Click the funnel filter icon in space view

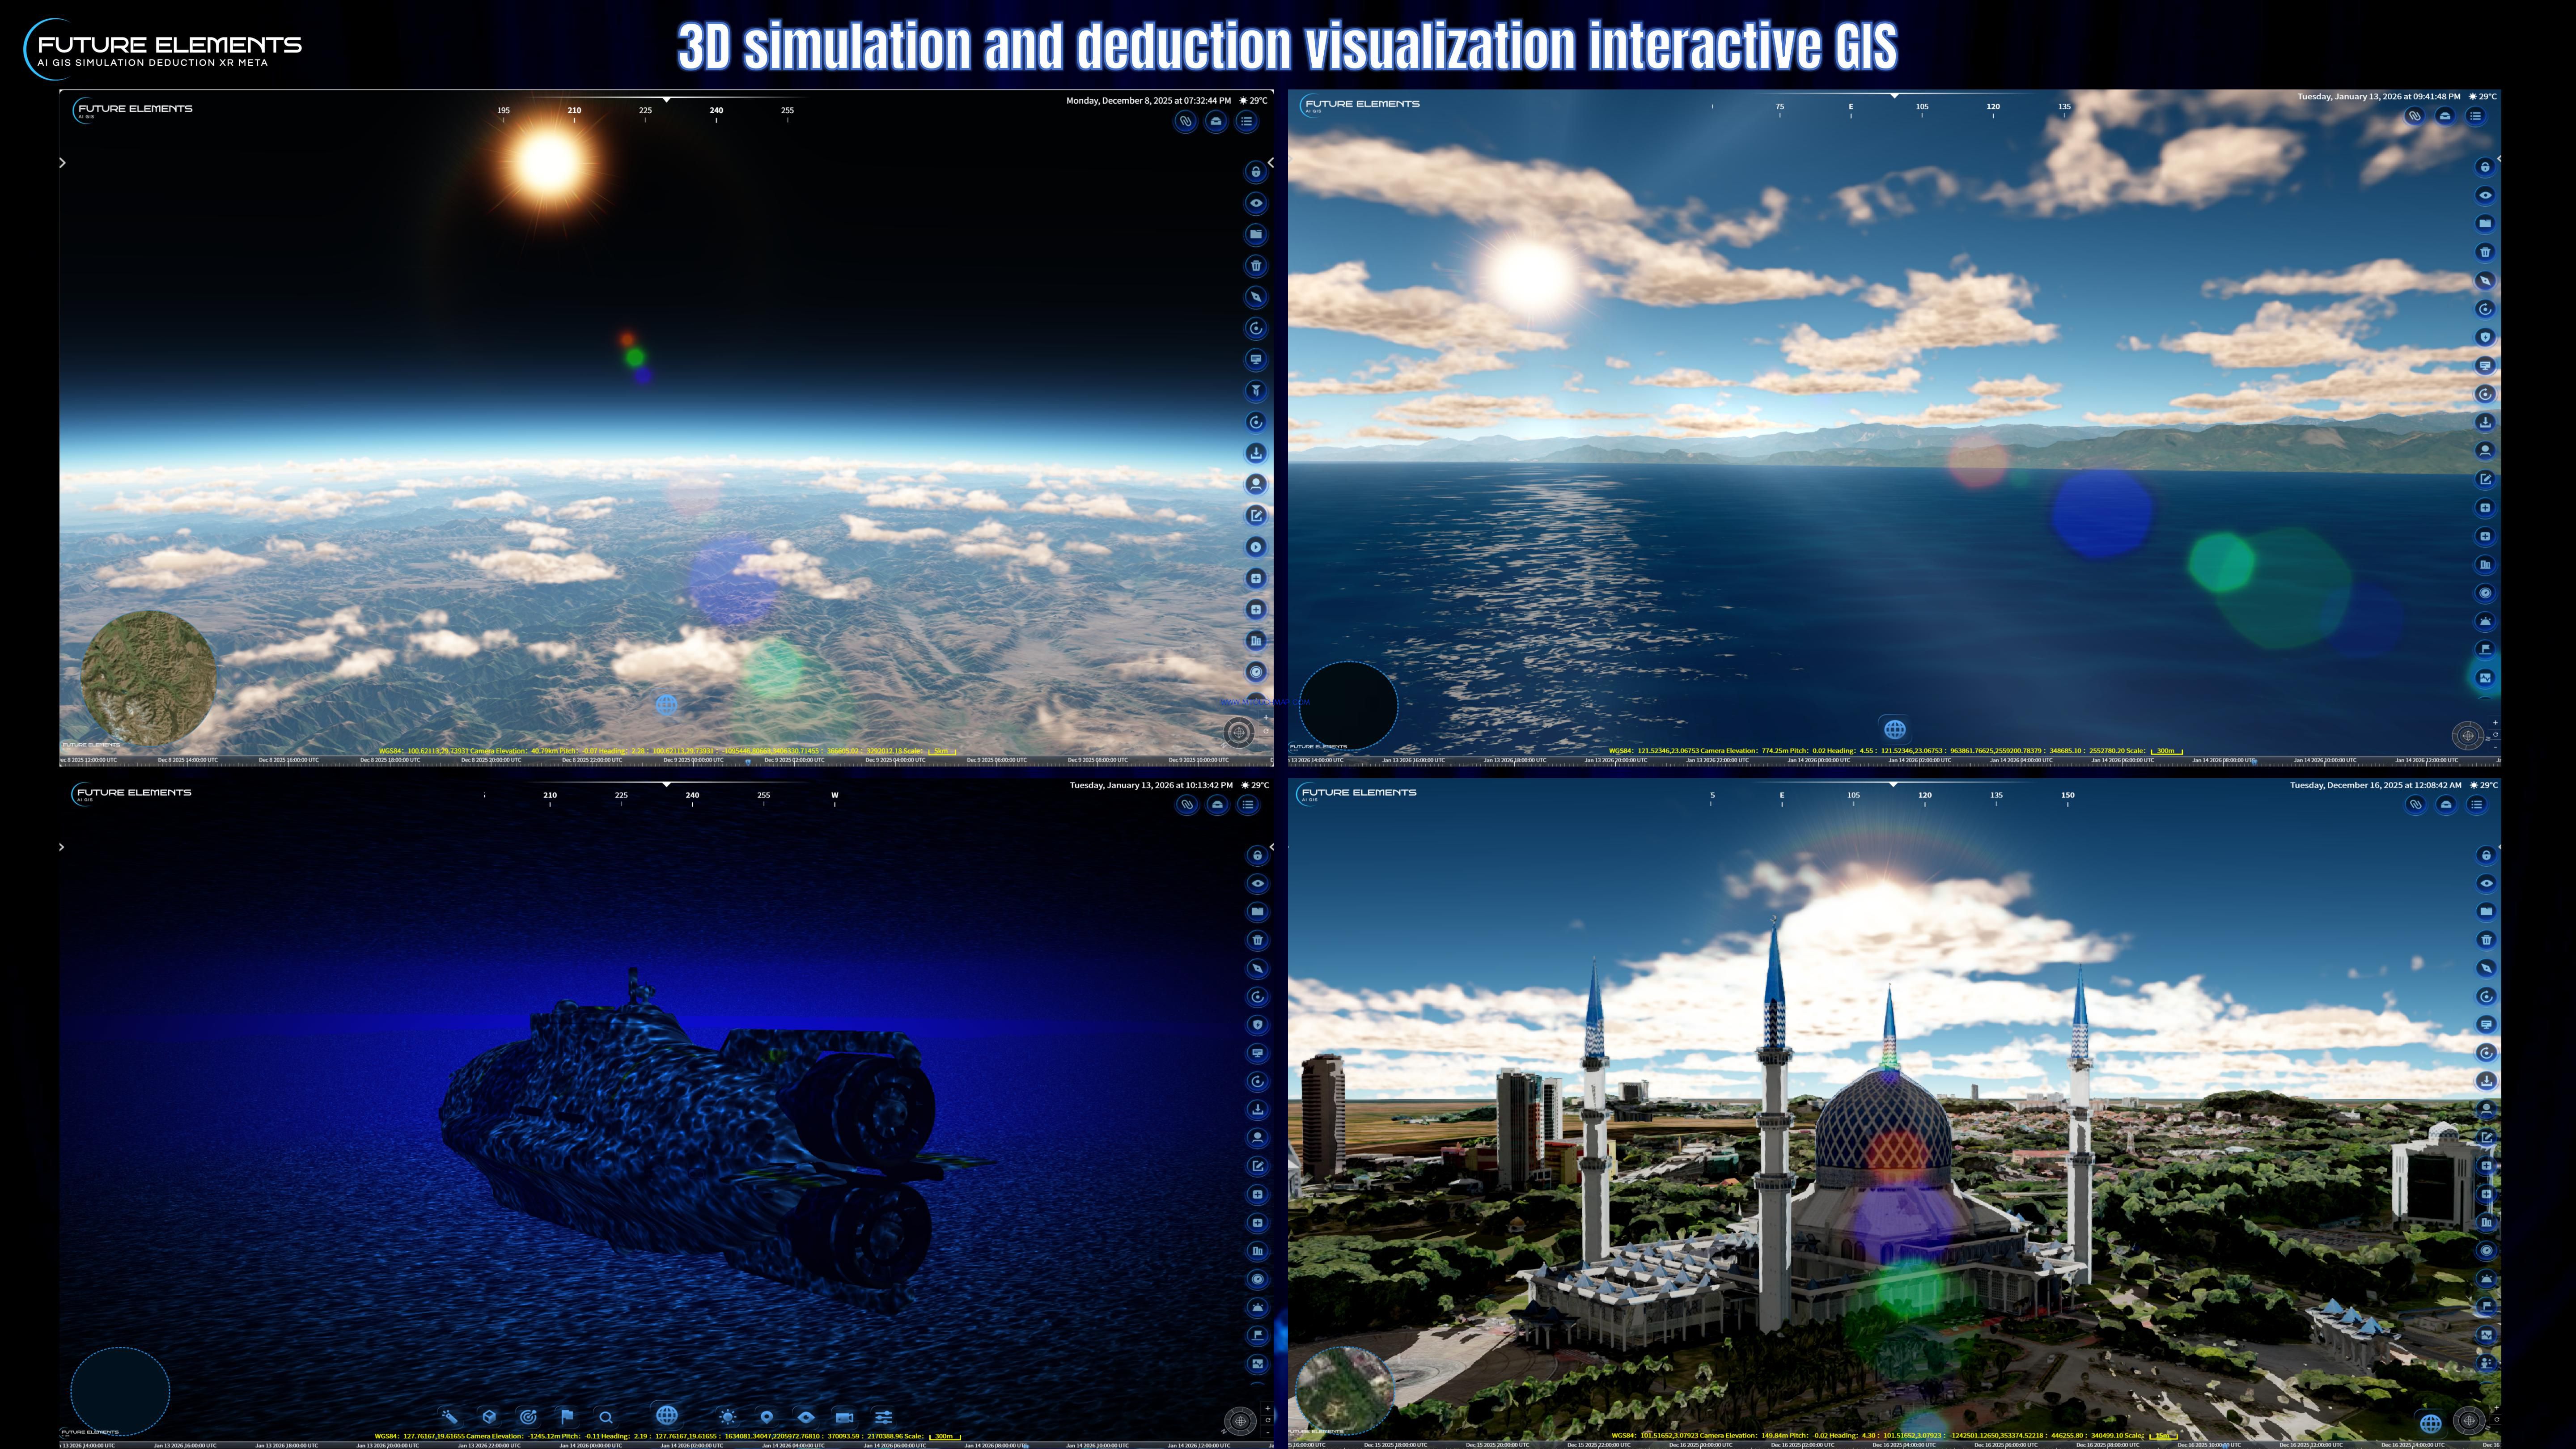pyautogui.click(x=1256, y=391)
